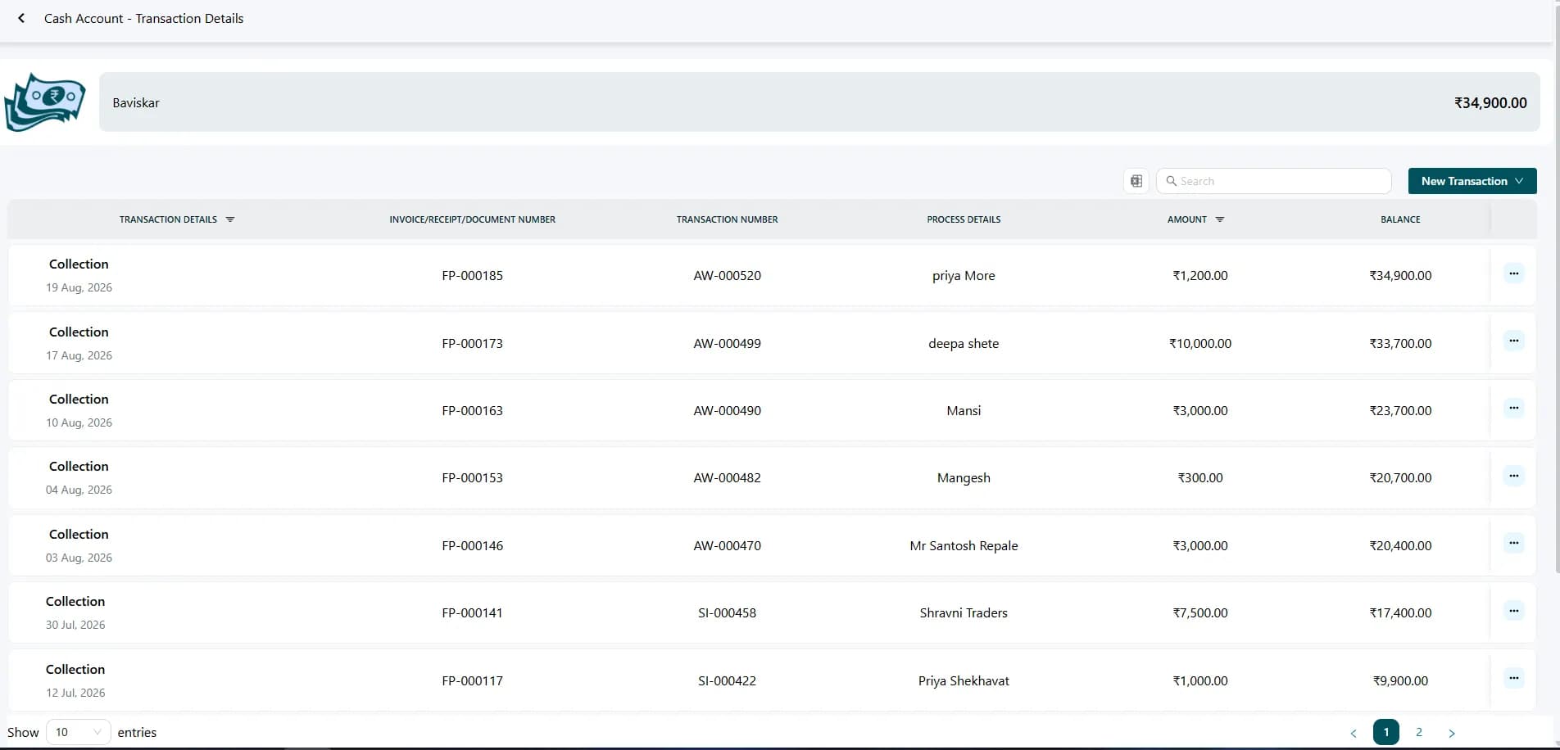Click the balance ₹9,900.00
This screenshot has width=1560, height=750.
(x=1400, y=681)
